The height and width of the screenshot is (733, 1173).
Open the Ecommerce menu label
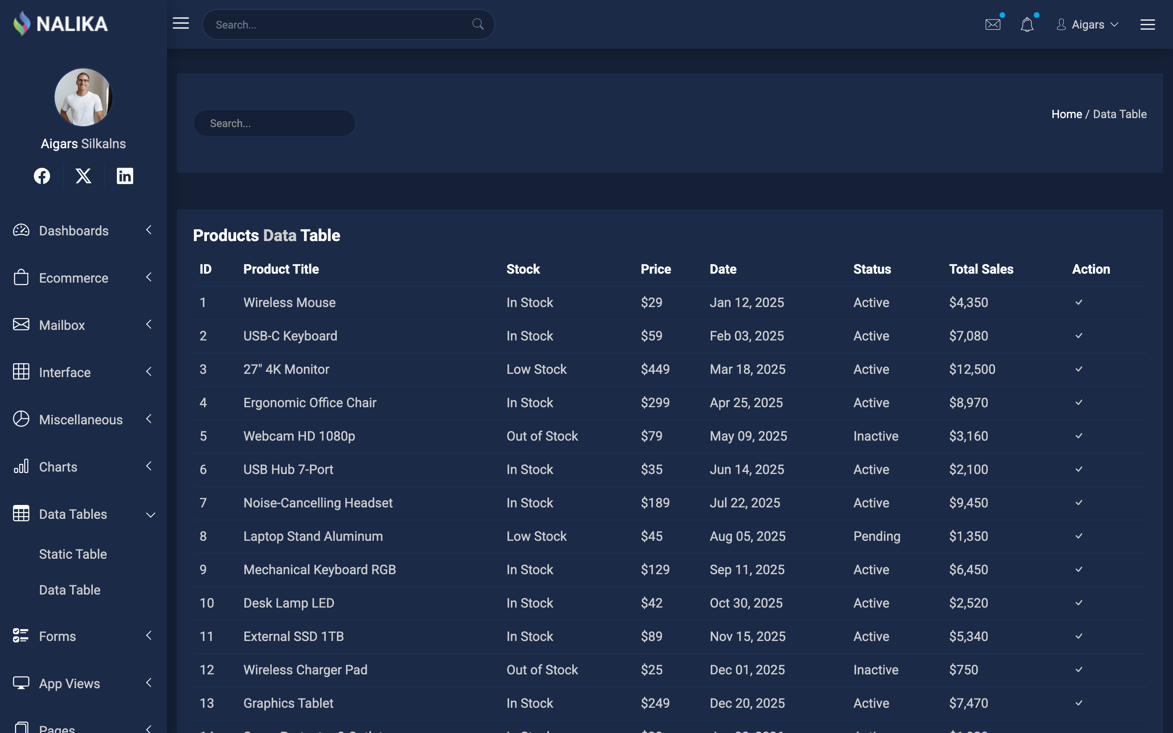click(74, 278)
